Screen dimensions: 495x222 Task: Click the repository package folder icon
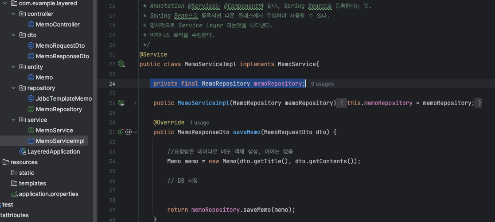click(23, 88)
